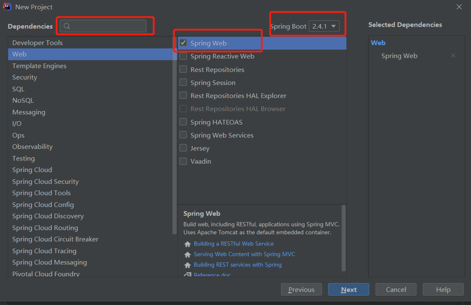
Task: Tick the Spring Session checkbox
Action: click(x=183, y=83)
